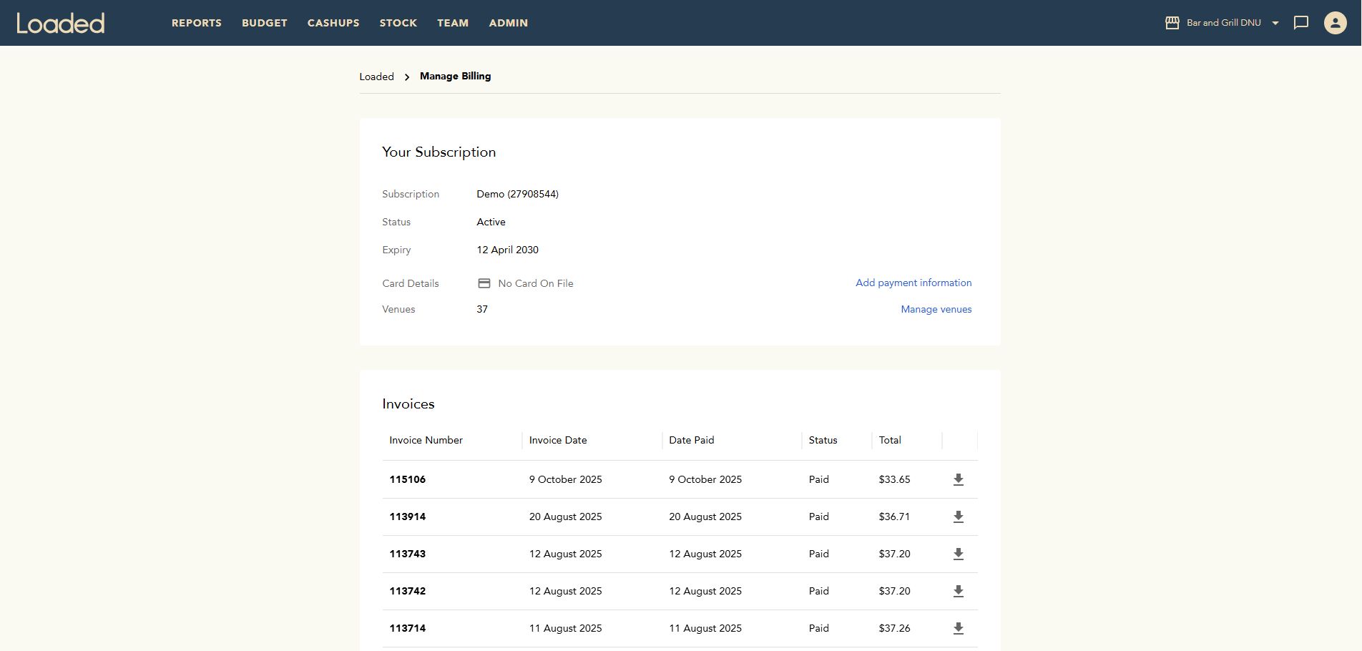Click Manage Billing breadcrumb
The height and width of the screenshot is (651, 1362).
455,76
